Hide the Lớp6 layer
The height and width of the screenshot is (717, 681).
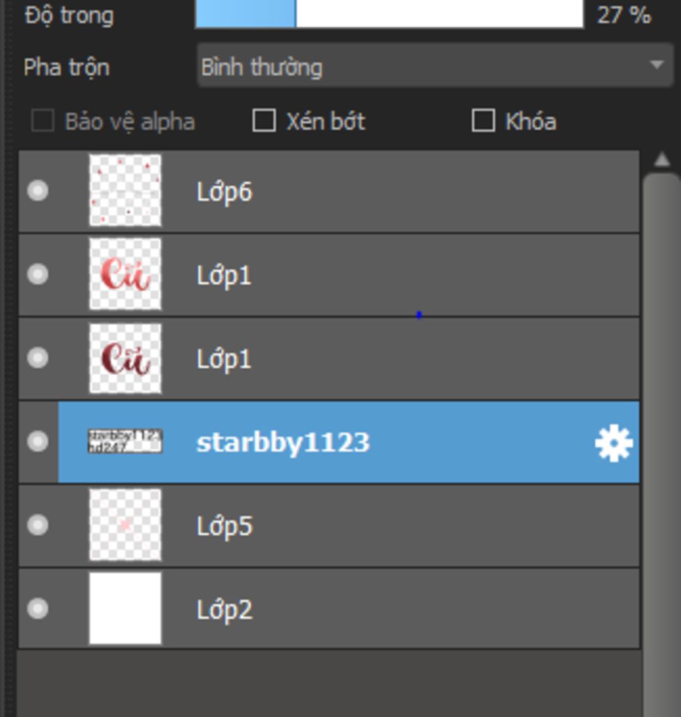click(x=37, y=190)
